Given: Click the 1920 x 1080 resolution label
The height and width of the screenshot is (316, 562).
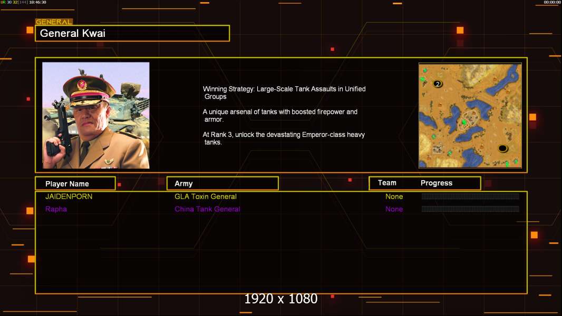Looking at the screenshot, I should click(281, 299).
